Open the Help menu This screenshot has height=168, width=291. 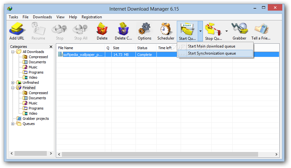pyautogui.click(x=73, y=17)
